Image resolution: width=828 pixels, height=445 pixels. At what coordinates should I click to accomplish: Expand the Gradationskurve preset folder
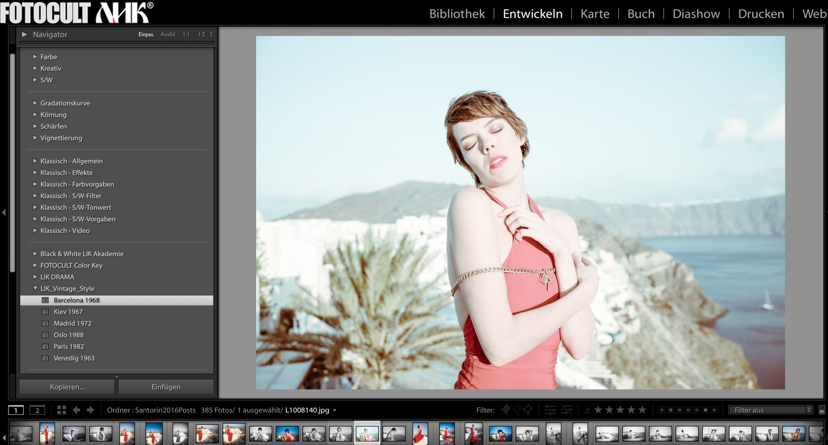coord(35,103)
